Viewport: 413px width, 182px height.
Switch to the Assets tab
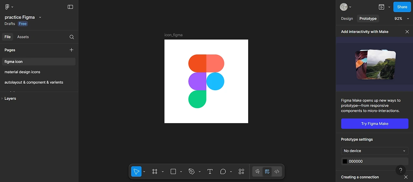click(x=23, y=37)
